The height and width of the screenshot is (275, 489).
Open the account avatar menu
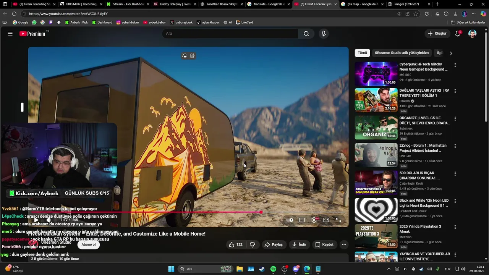tap(473, 34)
